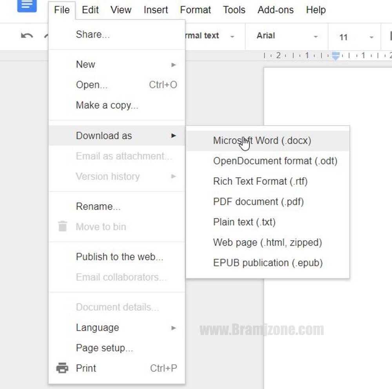Viewport: 392px width, 389px height.
Task: Click the Google Docs home icon
Action: point(27,5)
